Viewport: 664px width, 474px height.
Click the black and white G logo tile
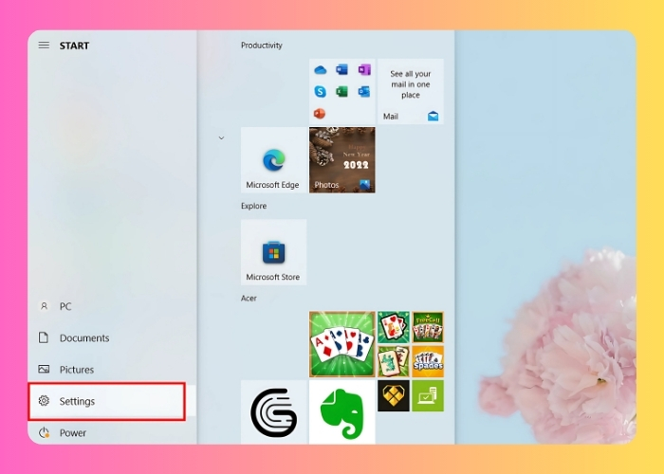tap(273, 412)
